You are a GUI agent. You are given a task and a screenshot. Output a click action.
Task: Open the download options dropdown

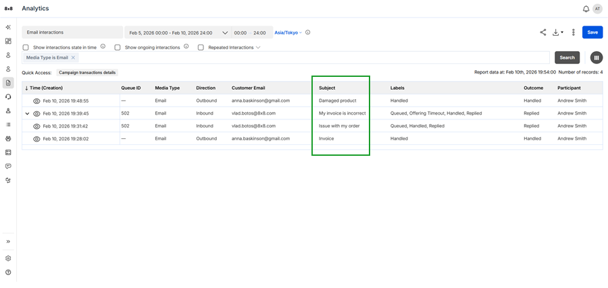(x=558, y=32)
